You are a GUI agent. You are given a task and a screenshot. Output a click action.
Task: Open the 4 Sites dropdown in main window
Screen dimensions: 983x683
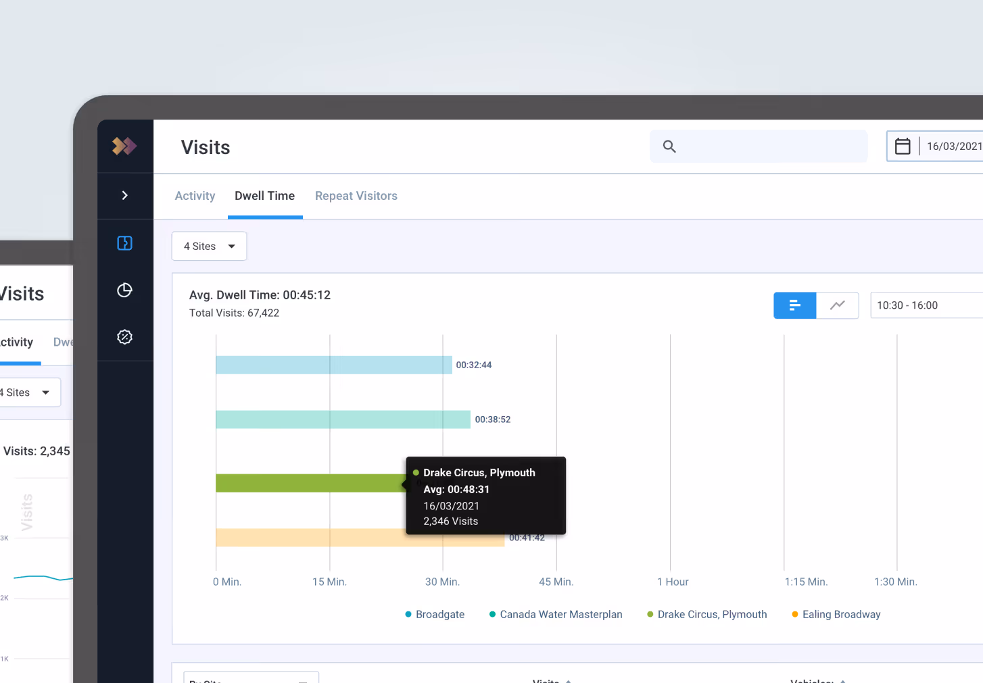pos(209,246)
